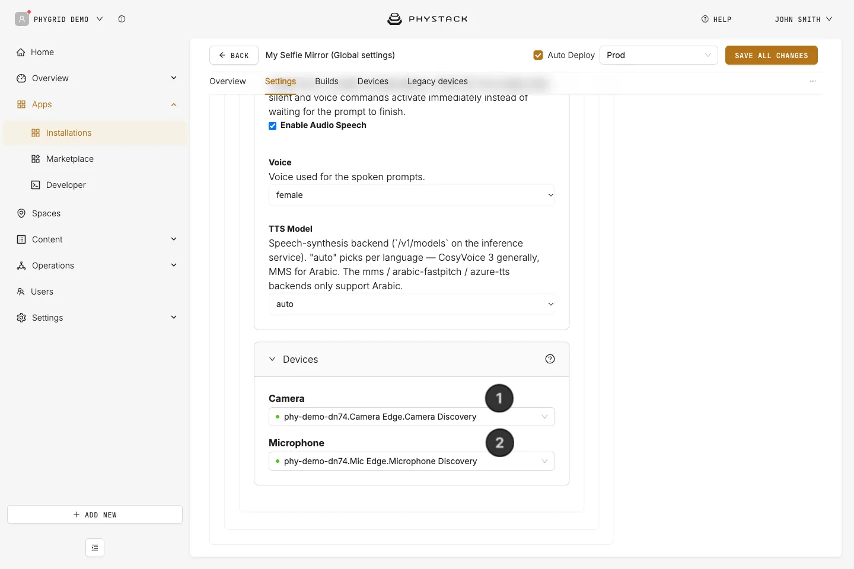This screenshot has height=569, width=854.
Task: Open the Prod environment dropdown
Action: [x=659, y=55]
